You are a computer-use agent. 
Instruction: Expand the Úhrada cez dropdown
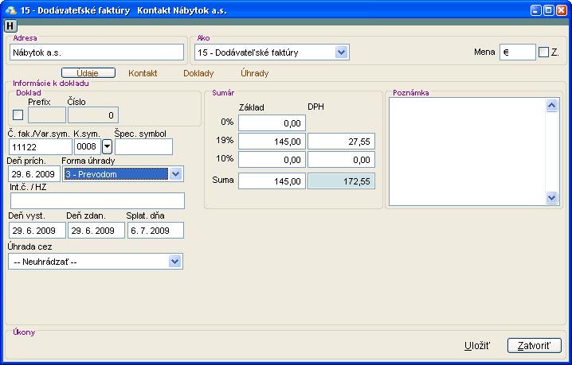pos(174,262)
